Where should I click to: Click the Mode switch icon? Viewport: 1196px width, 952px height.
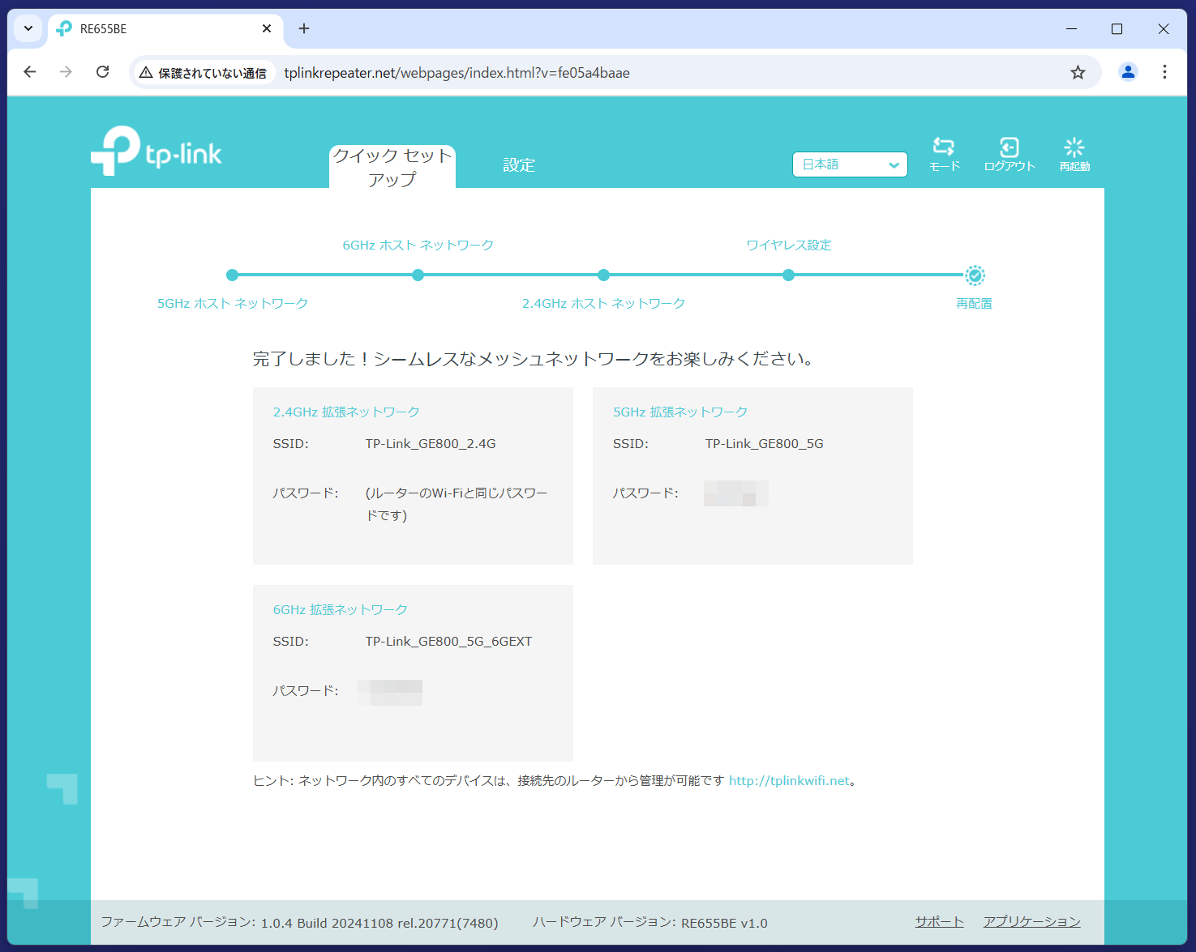(x=944, y=147)
